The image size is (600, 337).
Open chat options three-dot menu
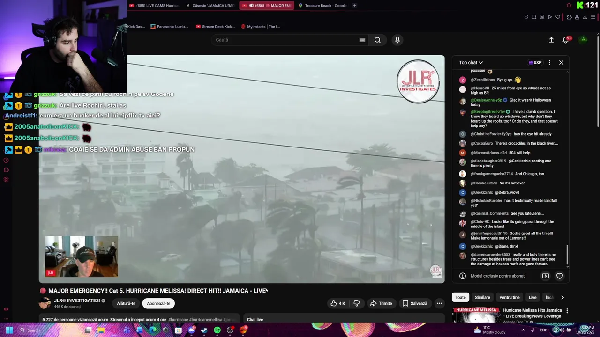point(549,62)
